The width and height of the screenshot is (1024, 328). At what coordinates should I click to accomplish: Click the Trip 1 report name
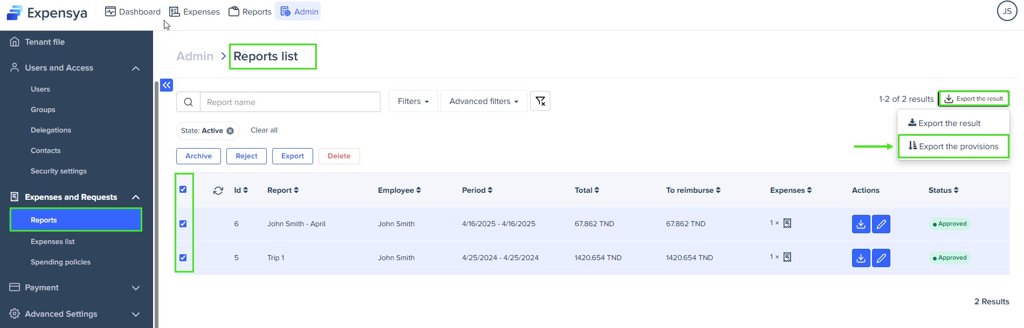(275, 257)
